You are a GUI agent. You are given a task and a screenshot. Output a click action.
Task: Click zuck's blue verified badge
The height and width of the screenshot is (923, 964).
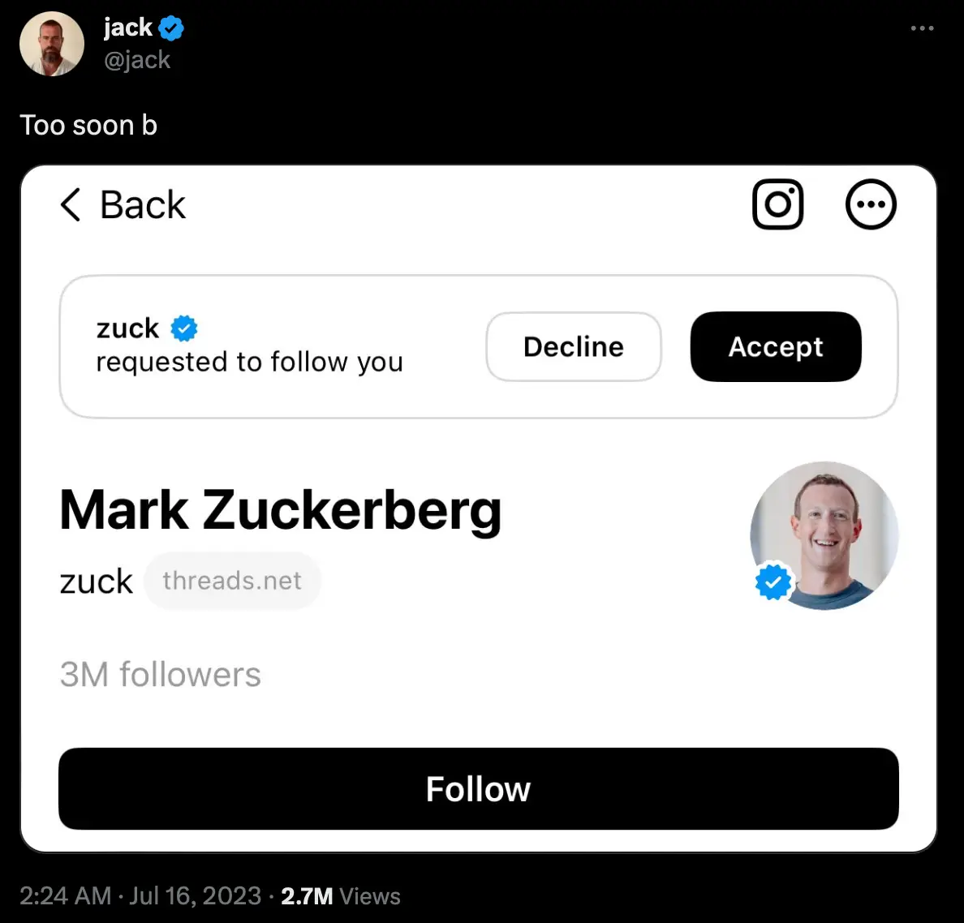point(183,328)
